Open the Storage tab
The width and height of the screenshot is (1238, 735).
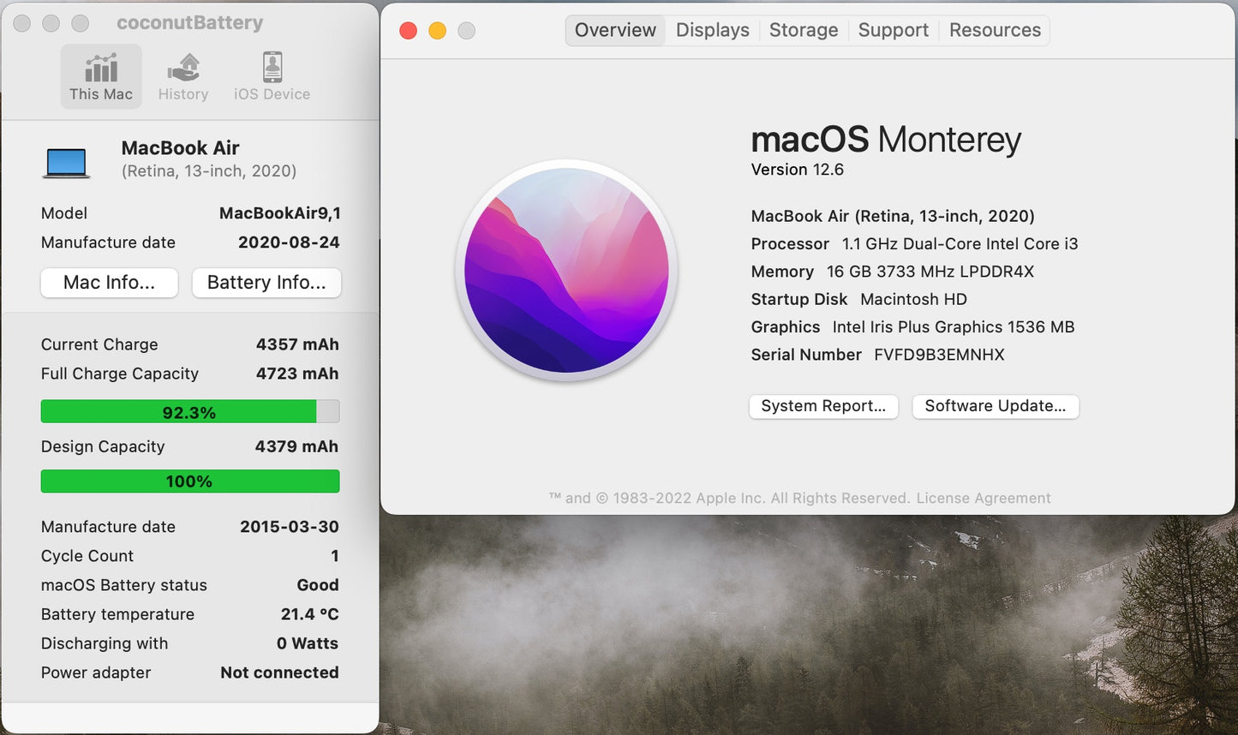pos(803,29)
